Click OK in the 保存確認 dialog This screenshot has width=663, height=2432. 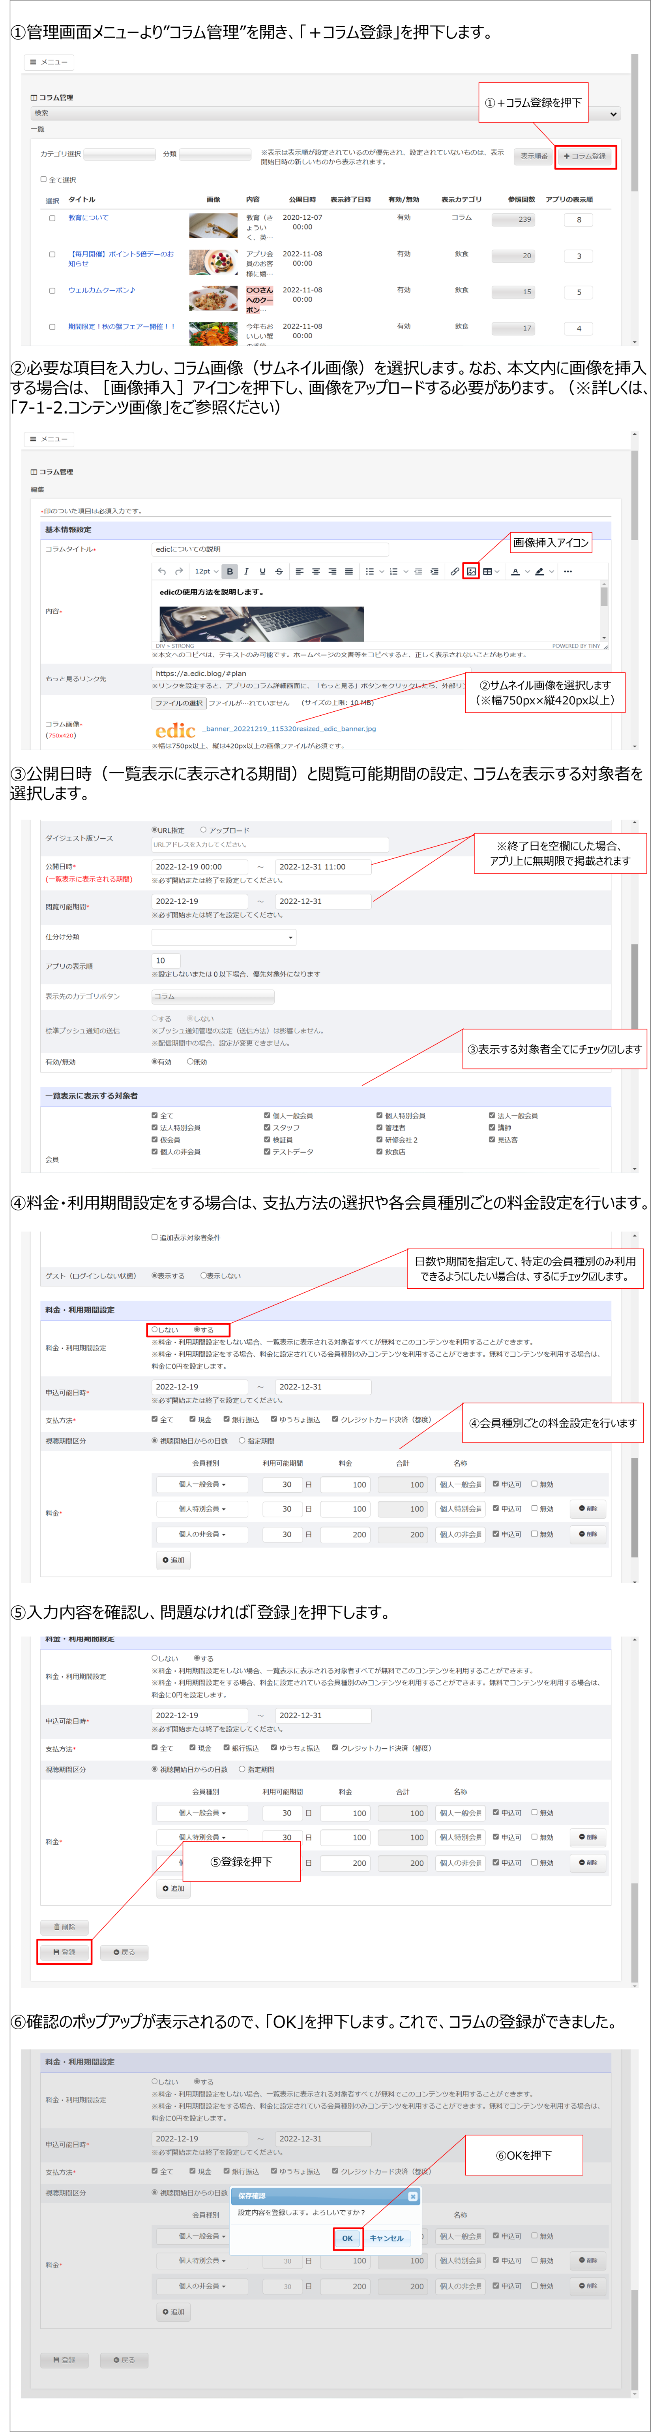tap(347, 2238)
